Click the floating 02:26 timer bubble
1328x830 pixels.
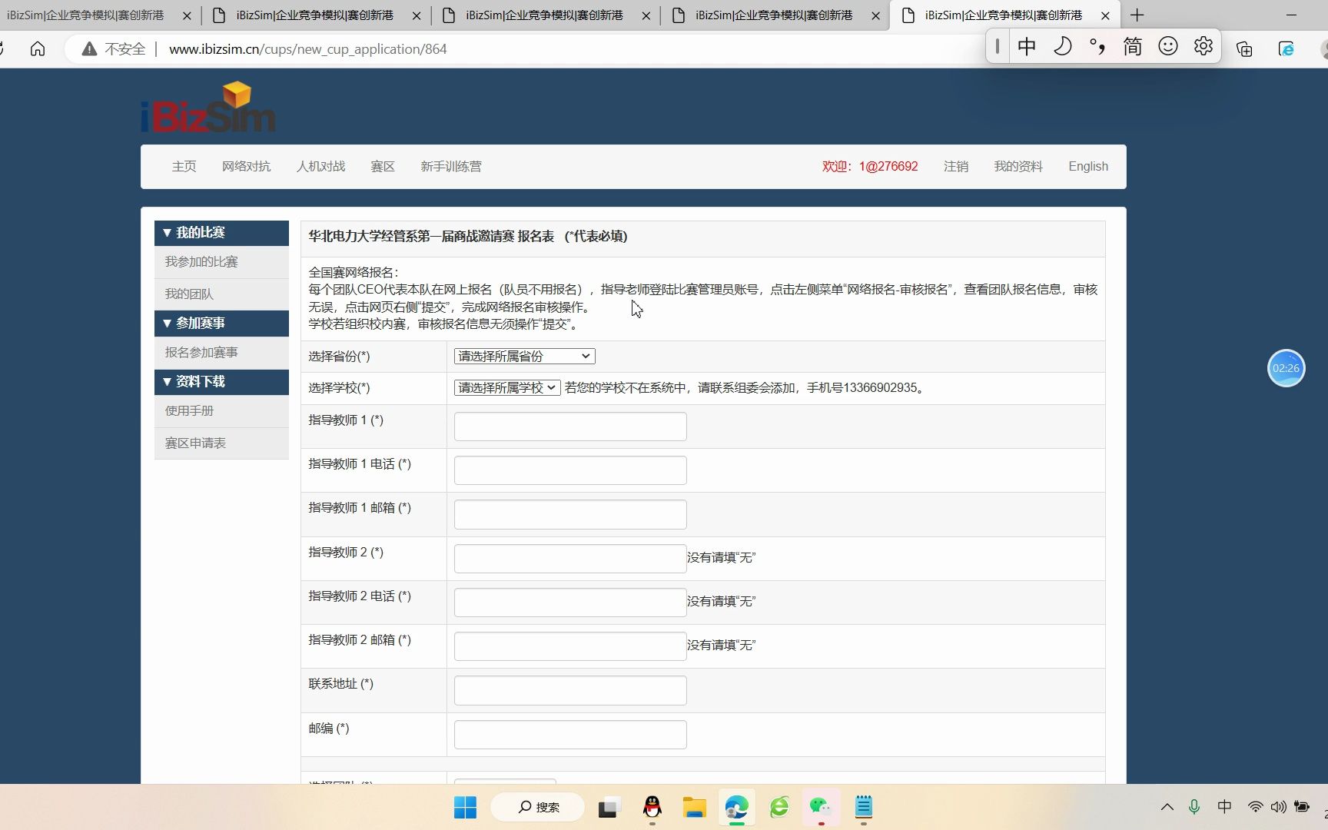click(x=1286, y=368)
